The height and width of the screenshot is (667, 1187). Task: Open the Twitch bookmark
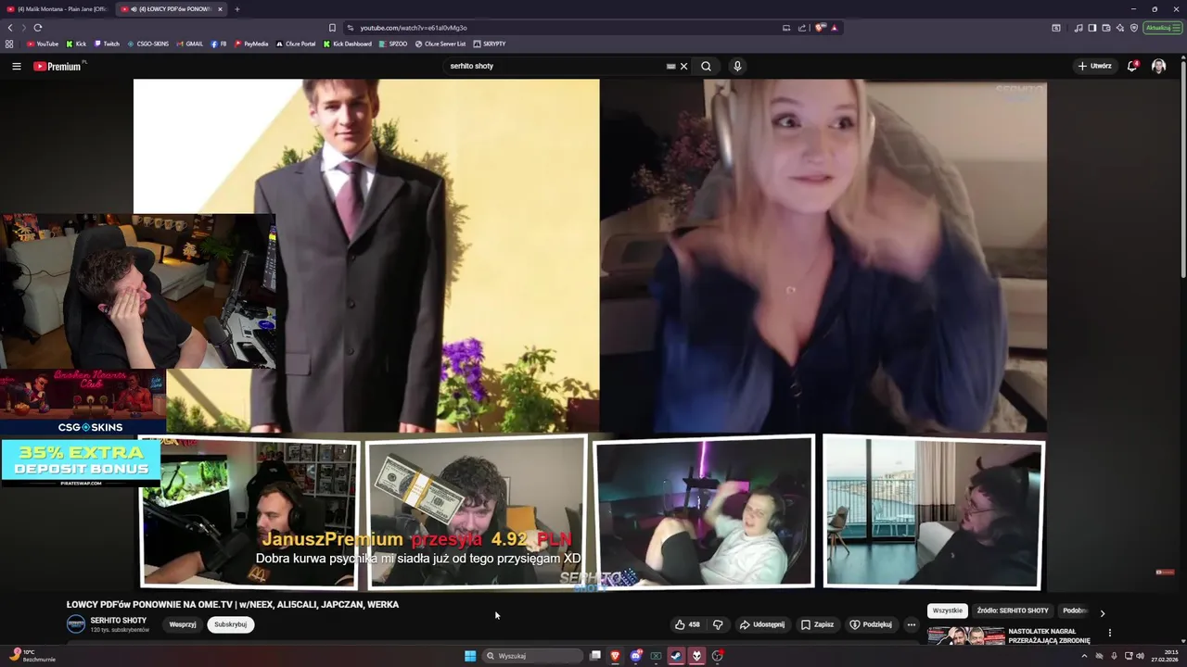pos(107,44)
